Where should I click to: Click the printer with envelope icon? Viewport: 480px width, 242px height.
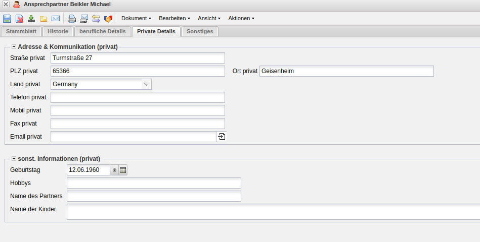(x=84, y=19)
